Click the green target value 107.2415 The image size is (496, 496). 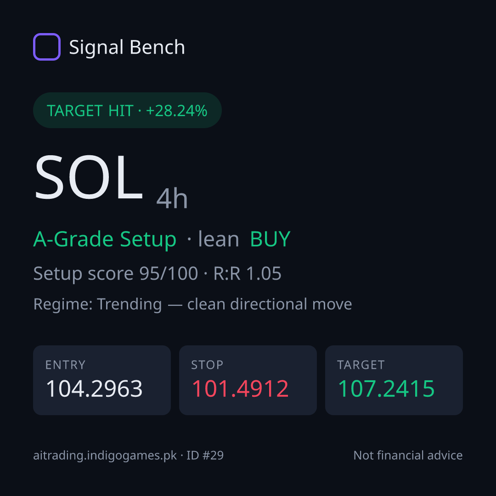(x=386, y=389)
